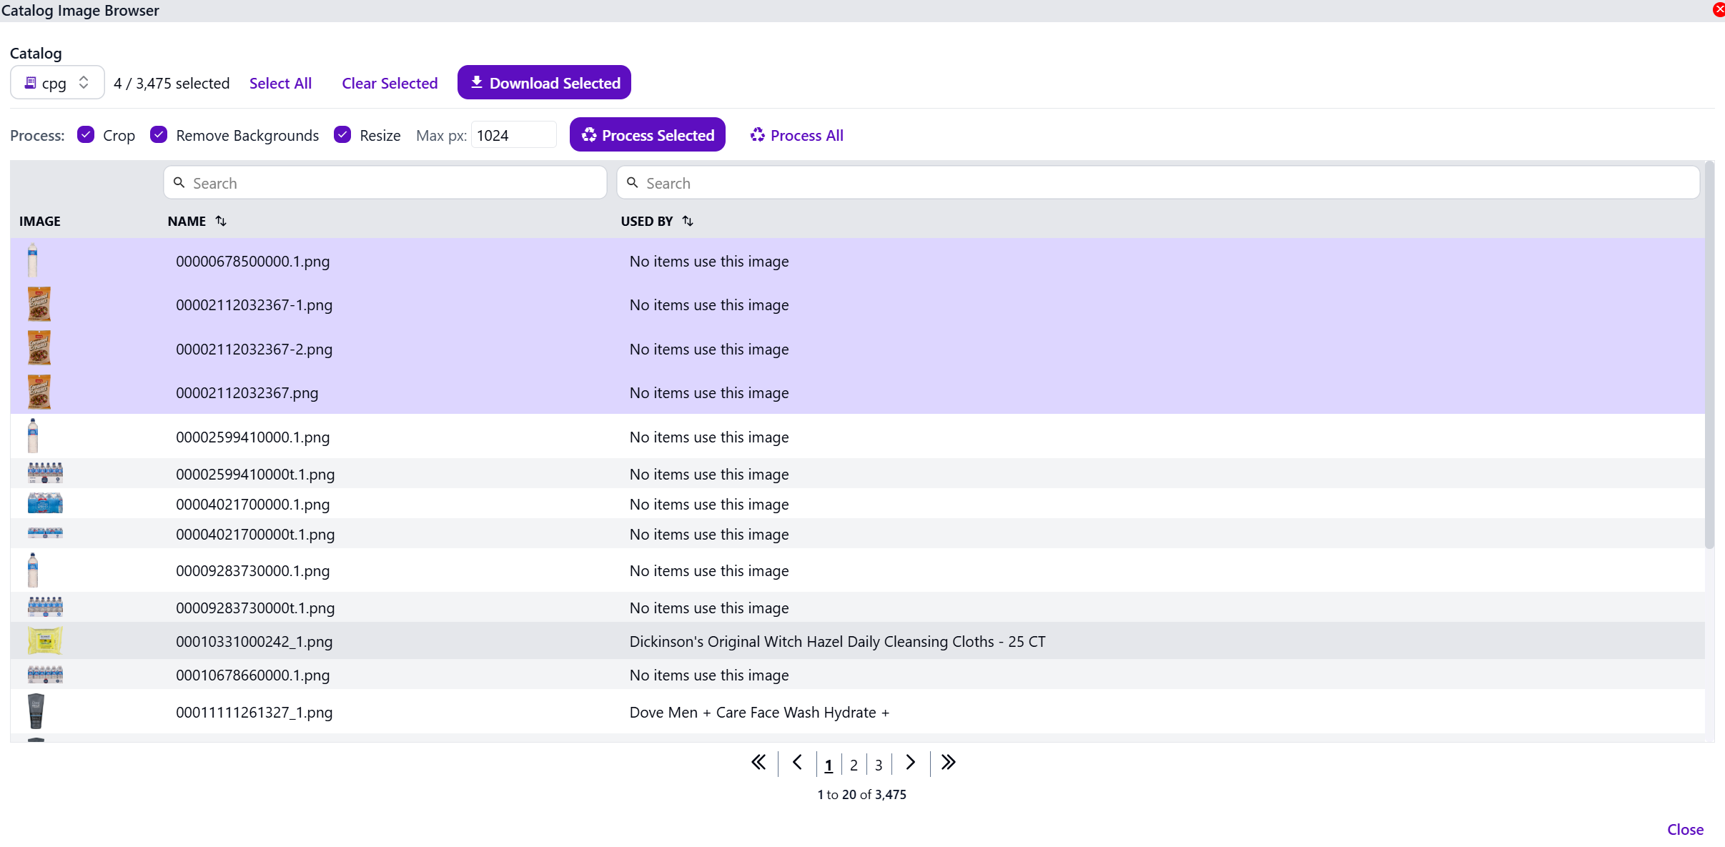Focus the NAME search field

pyautogui.click(x=385, y=183)
